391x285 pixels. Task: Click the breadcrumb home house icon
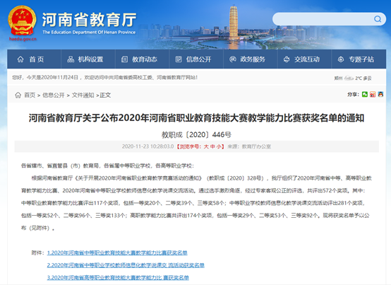tap(18, 95)
